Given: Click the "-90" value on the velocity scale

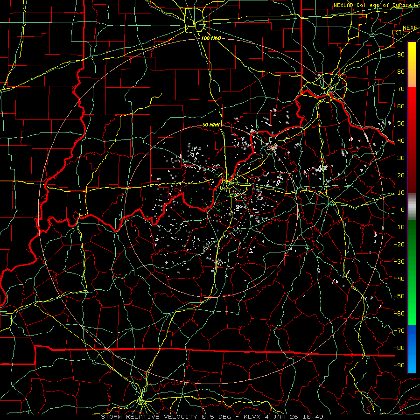Looking at the screenshot, I should tap(399, 365).
